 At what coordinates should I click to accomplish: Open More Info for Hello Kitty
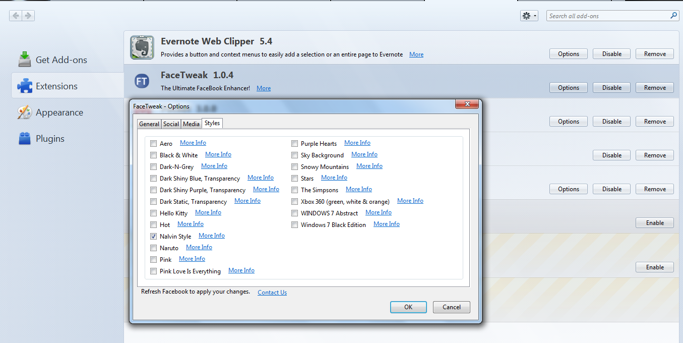point(208,212)
